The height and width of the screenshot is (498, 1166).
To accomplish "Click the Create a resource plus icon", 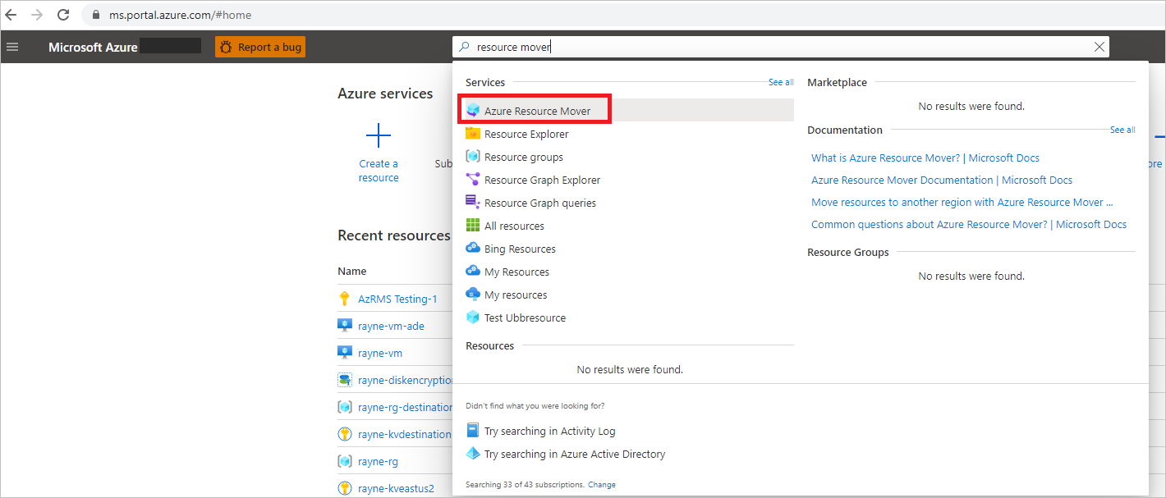I will click(x=378, y=135).
